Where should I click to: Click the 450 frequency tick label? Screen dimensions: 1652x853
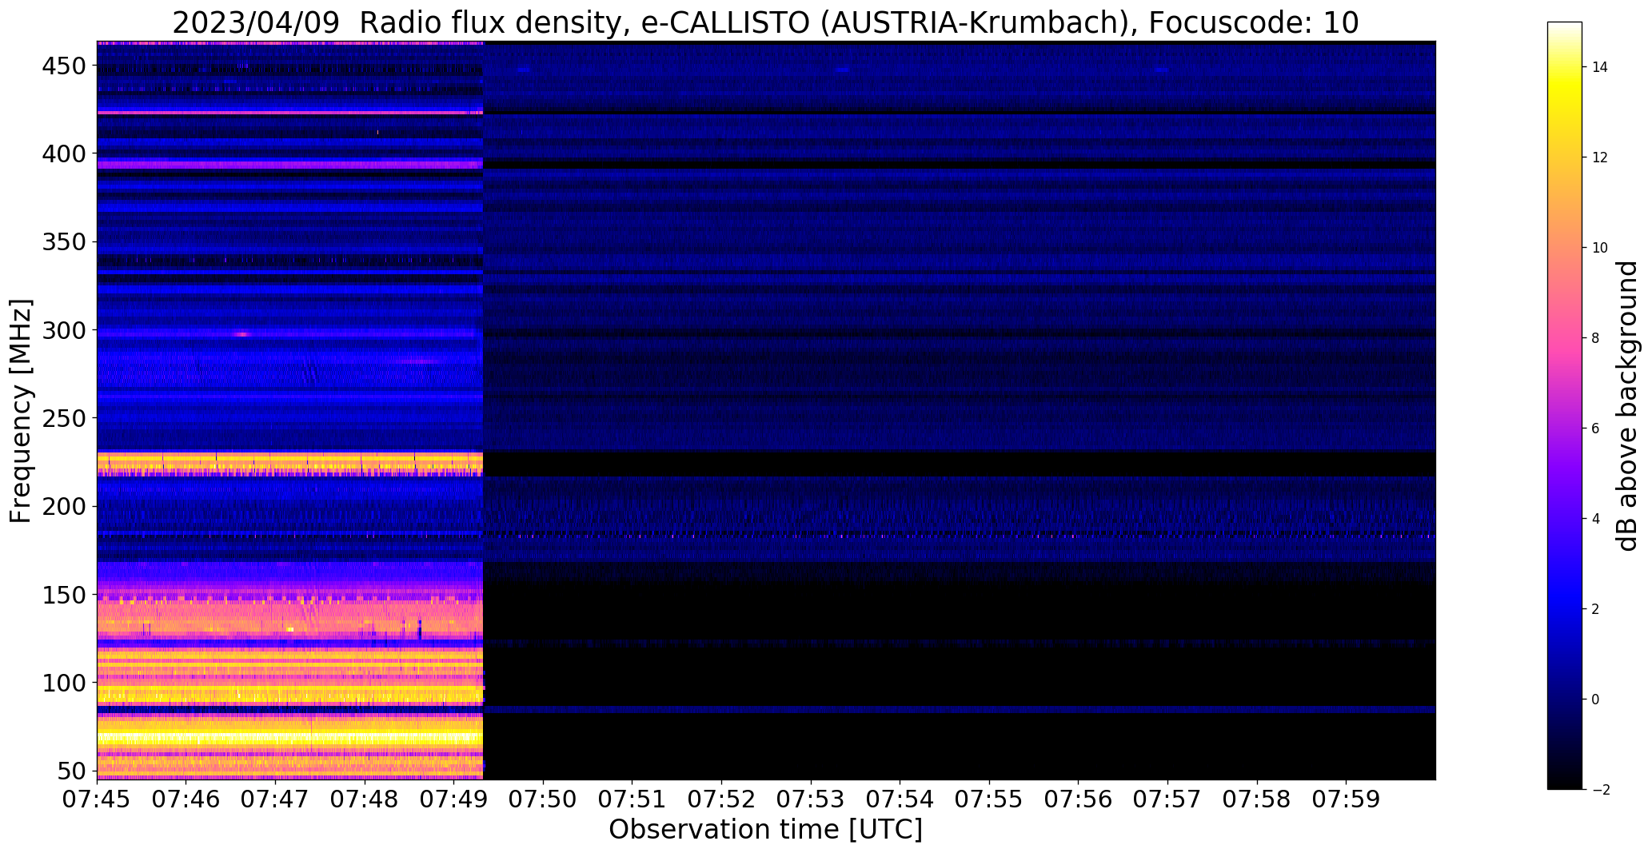pos(63,66)
